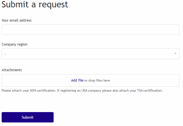Select the dash placeholder in Company region
This screenshot has height=126, width=183.
[5, 54]
